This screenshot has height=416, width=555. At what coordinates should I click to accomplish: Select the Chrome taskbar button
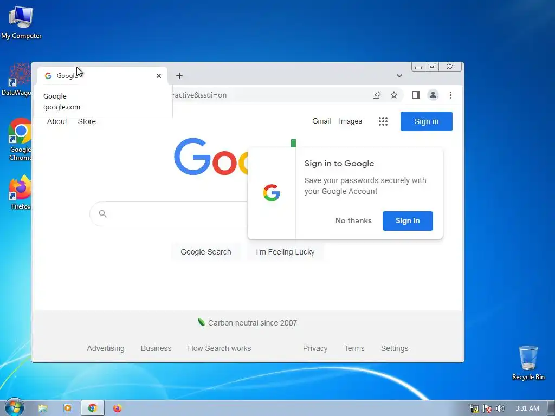92,408
